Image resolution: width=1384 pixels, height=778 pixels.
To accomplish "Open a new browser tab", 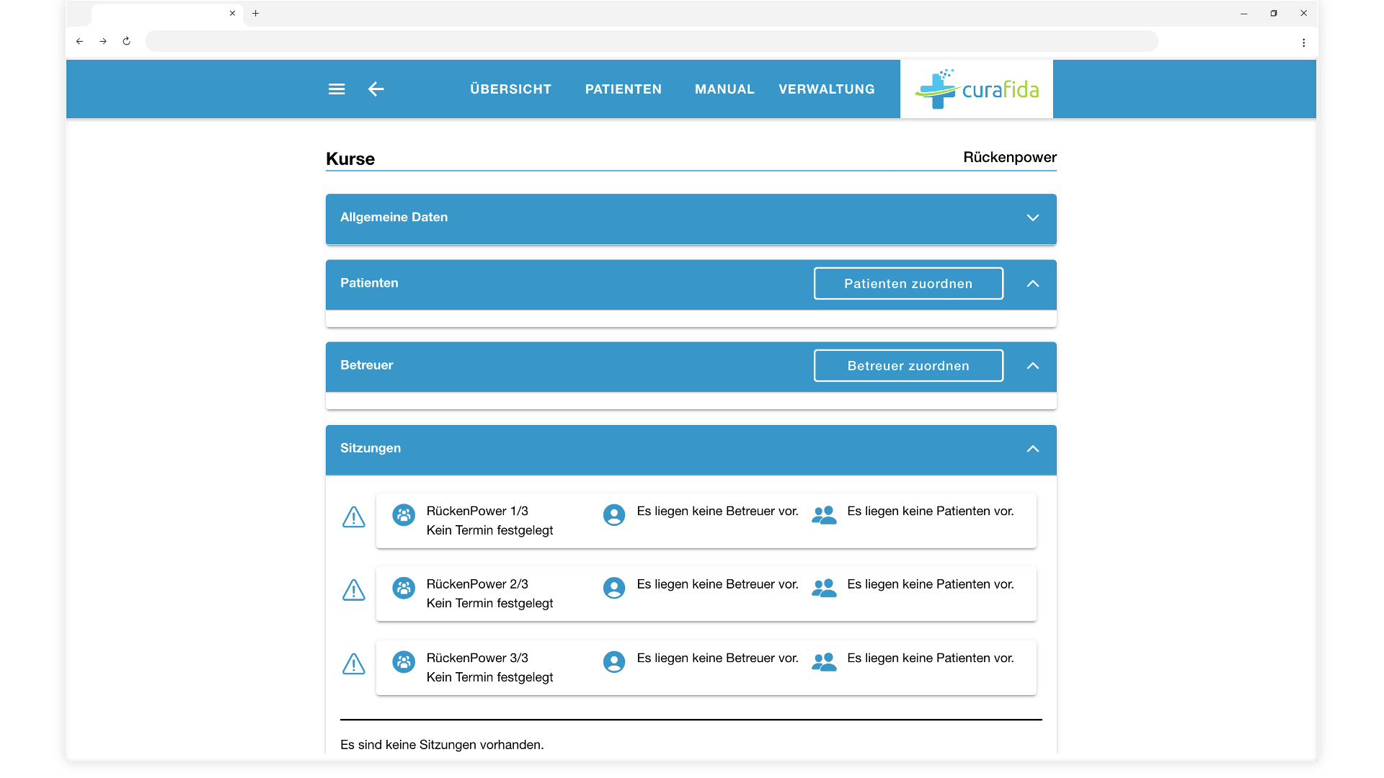I will tap(255, 13).
